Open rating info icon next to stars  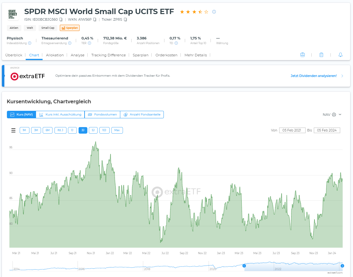(x=214, y=12)
